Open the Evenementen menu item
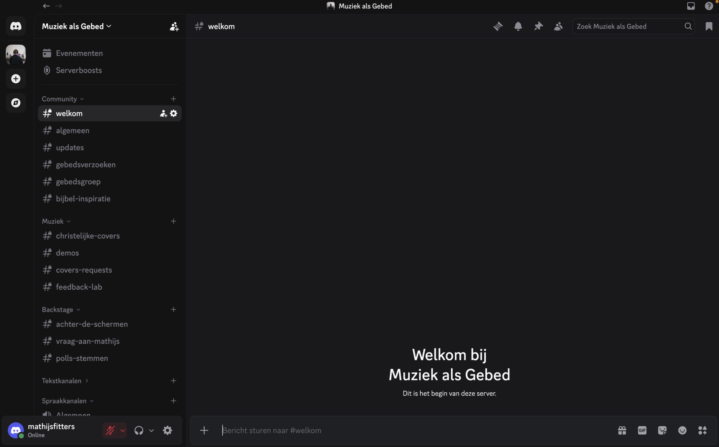The width and height of the screenshot is (719, 447). pyautogui.click(x=79, y=53)
